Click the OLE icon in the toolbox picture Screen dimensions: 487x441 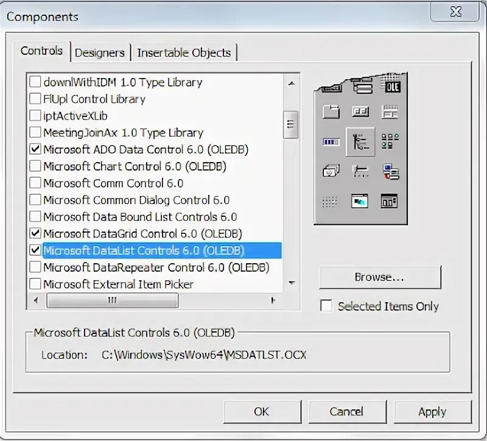click(393, 87)
